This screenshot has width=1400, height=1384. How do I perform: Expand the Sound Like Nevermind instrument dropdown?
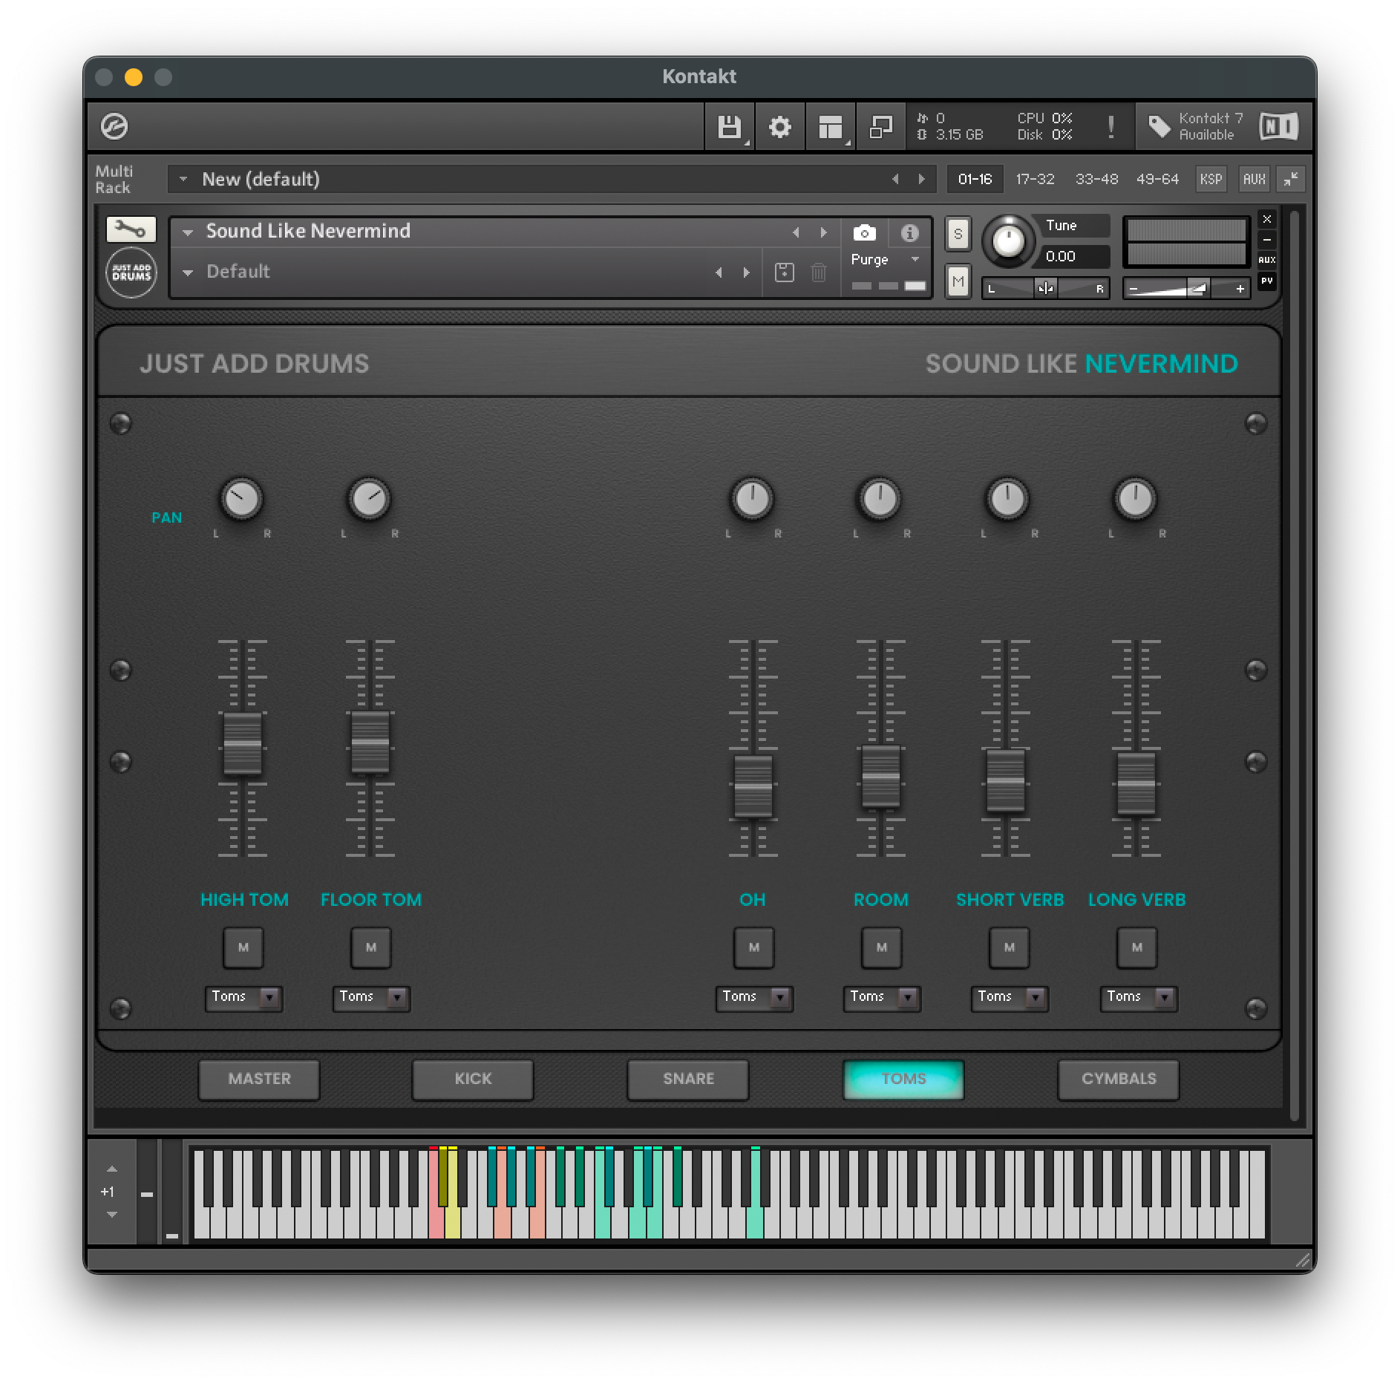click(x=188, y=232)
